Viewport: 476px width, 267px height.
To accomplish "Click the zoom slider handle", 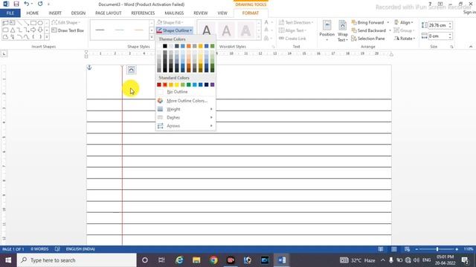I will point(437,249).
